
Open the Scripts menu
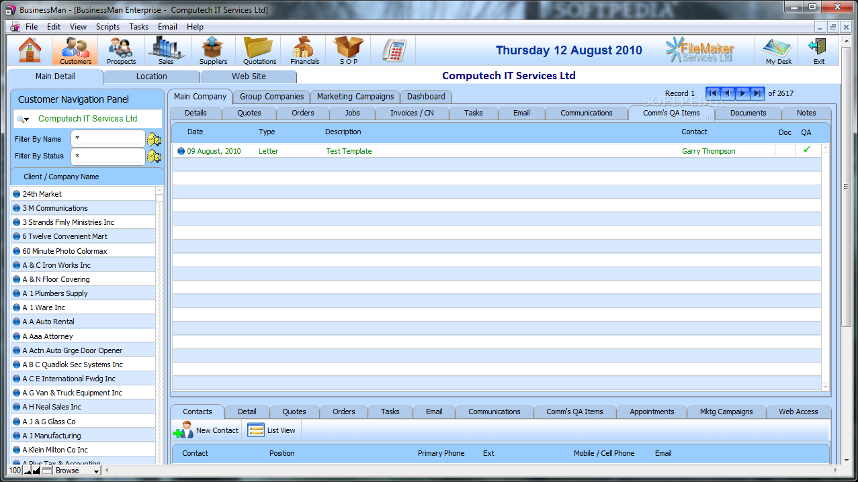coord(108,27)
